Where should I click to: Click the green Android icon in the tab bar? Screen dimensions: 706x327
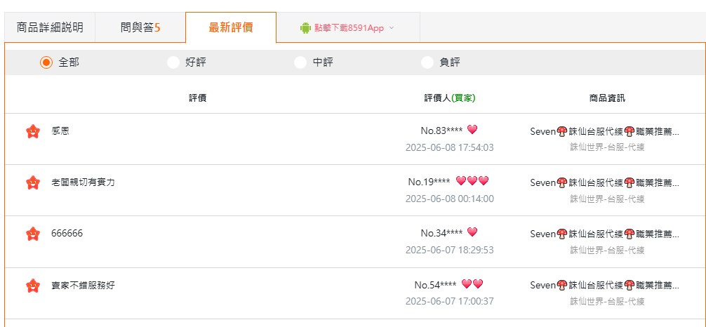click(305, 28)
